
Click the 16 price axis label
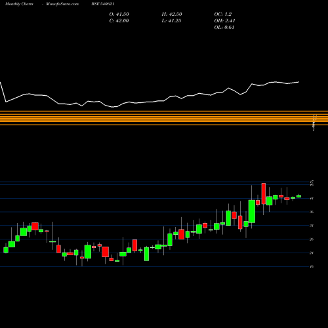point(312,266)
